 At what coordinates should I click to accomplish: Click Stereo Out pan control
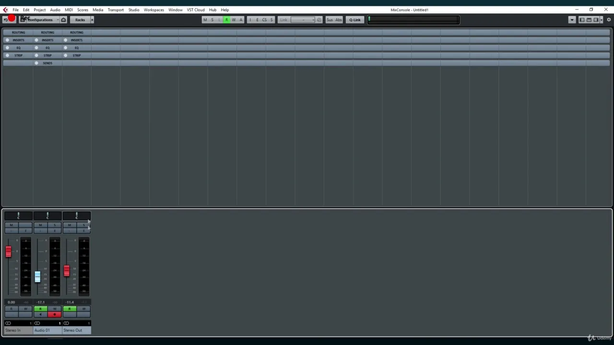(x=77, y=216)
